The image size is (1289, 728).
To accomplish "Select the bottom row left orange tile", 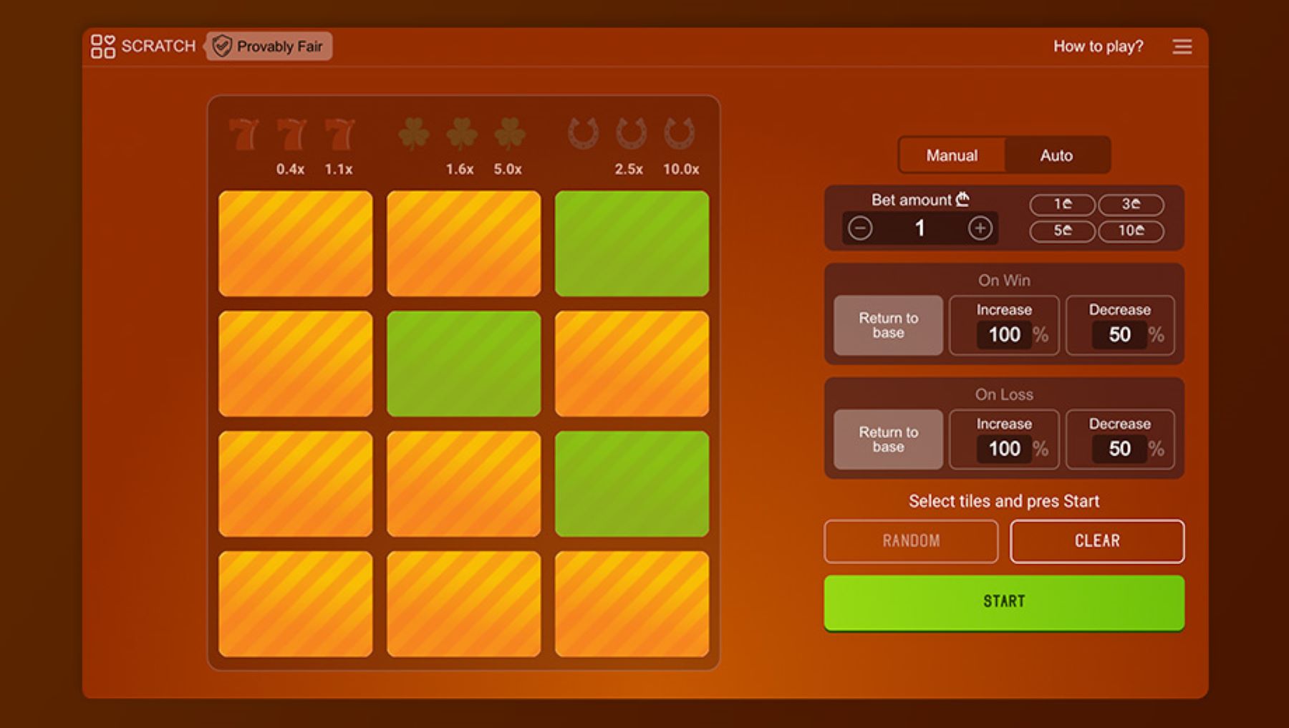I will [x=296, y=604].
